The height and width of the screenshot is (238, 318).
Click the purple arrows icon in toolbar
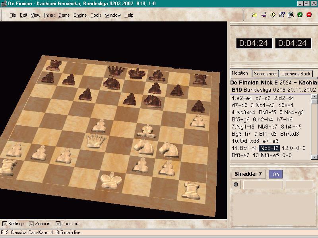(x=264, y=15)
